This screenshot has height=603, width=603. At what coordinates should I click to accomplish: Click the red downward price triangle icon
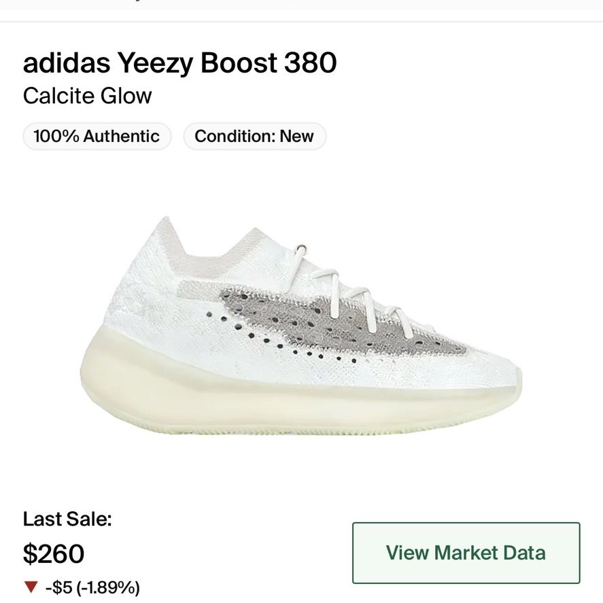coord(31,587)
